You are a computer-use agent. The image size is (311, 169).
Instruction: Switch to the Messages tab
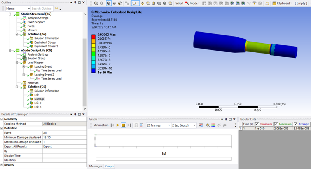tap(96, 166)
